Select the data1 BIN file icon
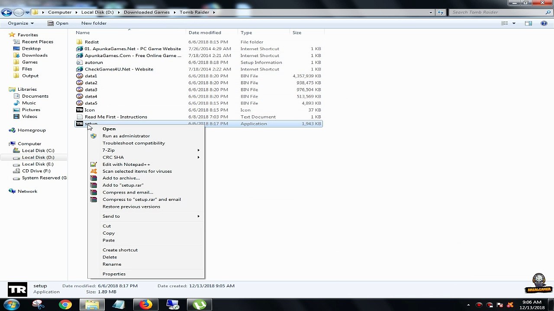Screen dimensions: 554x311 (79, 76)
